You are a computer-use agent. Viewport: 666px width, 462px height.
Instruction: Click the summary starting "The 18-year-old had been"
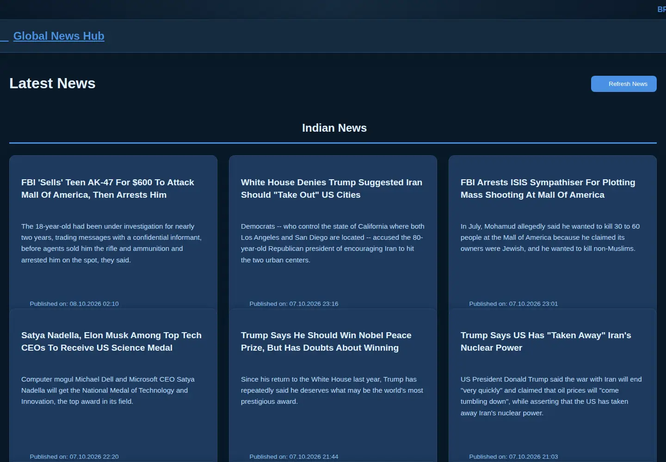111,243
